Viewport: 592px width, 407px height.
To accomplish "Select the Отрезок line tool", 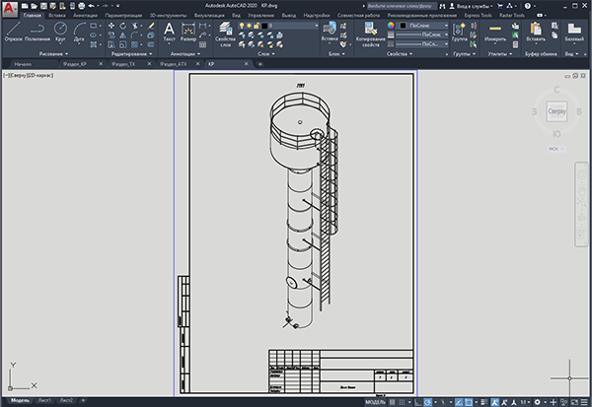I will 14,32.
